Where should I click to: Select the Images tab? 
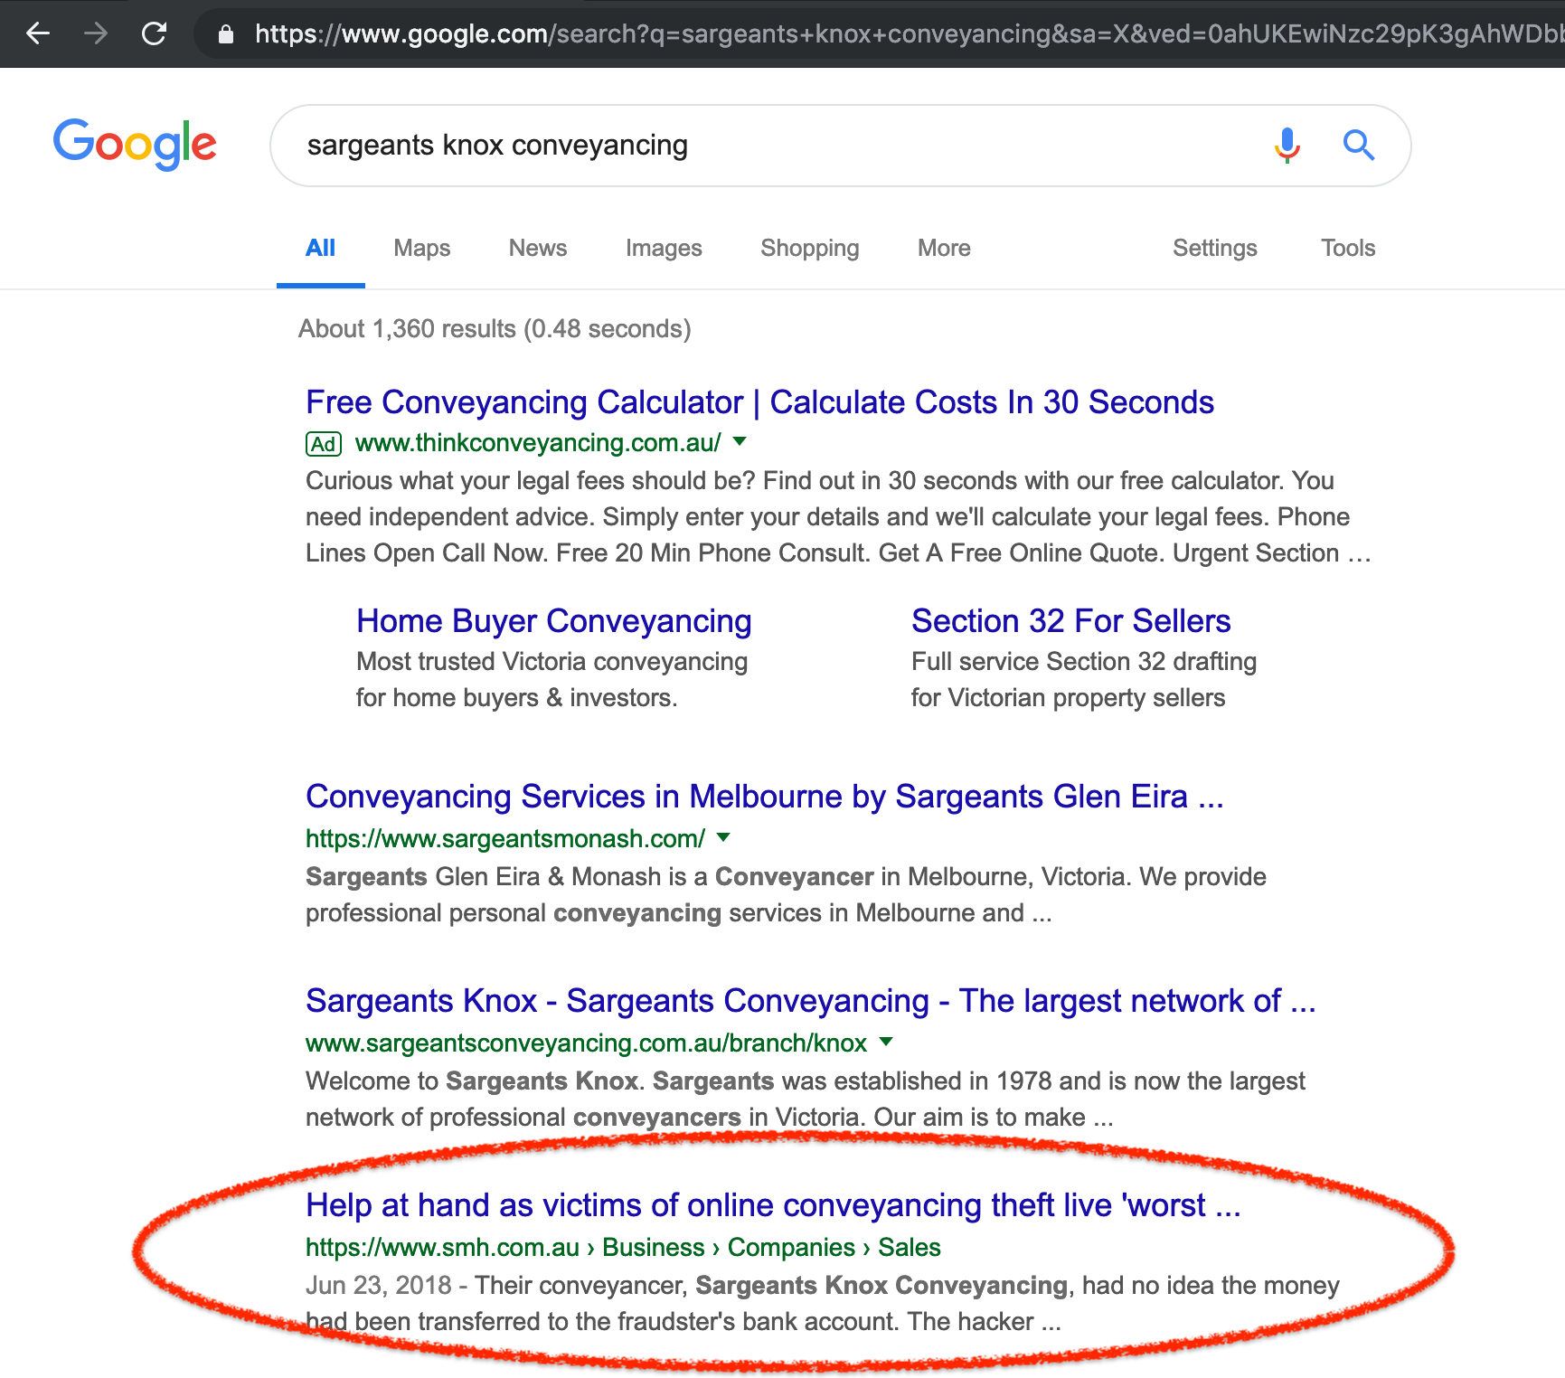point(664,248)
